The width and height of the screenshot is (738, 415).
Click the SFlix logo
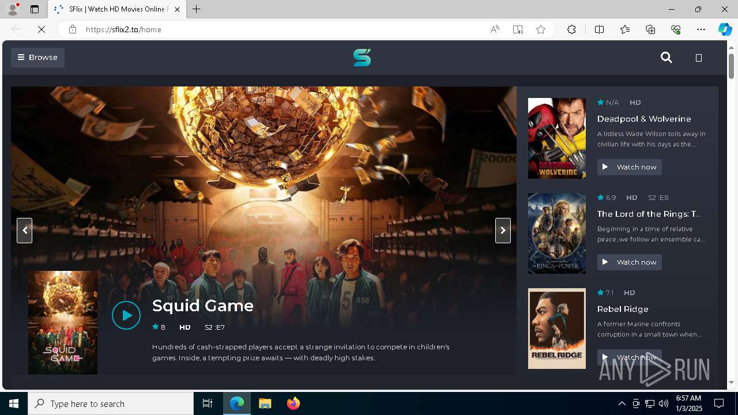[362, 58]
